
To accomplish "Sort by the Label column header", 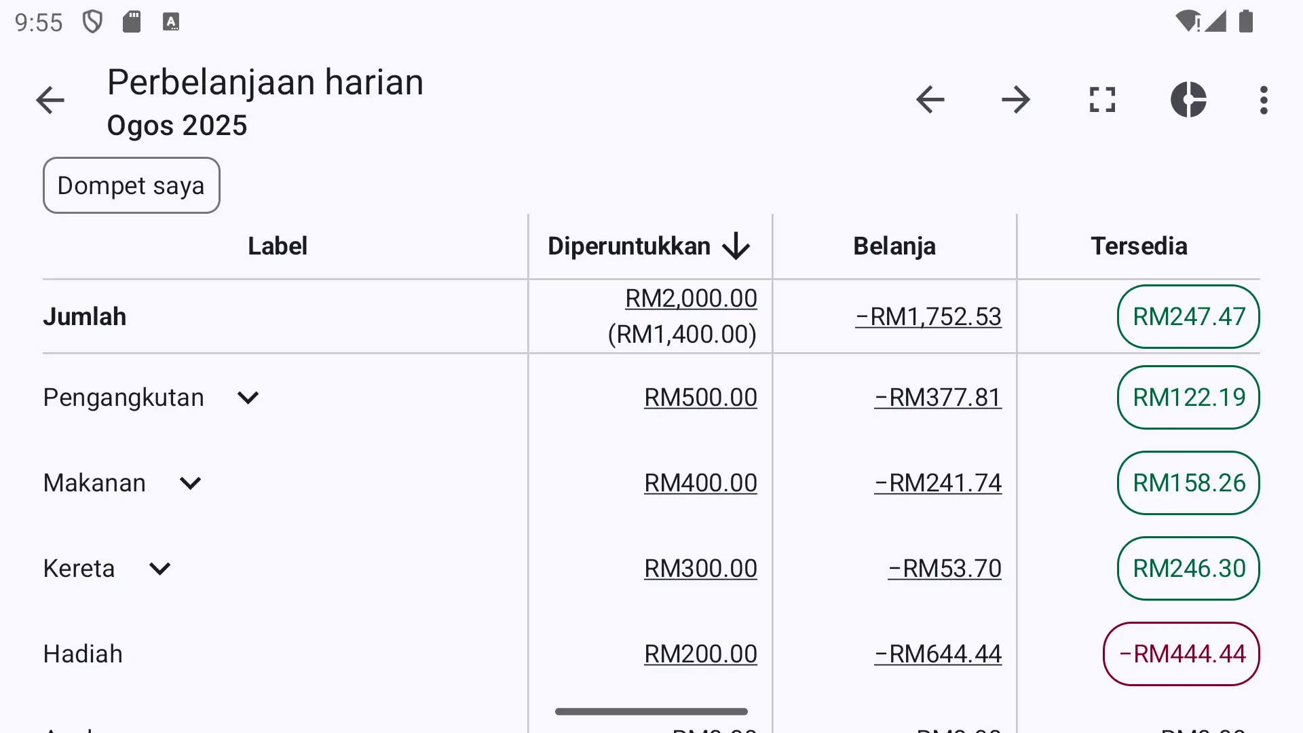I will (x=278, y=246).
